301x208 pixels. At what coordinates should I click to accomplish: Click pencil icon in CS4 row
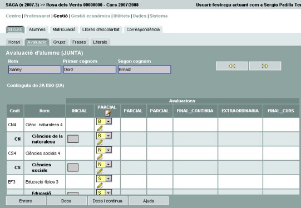point(100,157)
